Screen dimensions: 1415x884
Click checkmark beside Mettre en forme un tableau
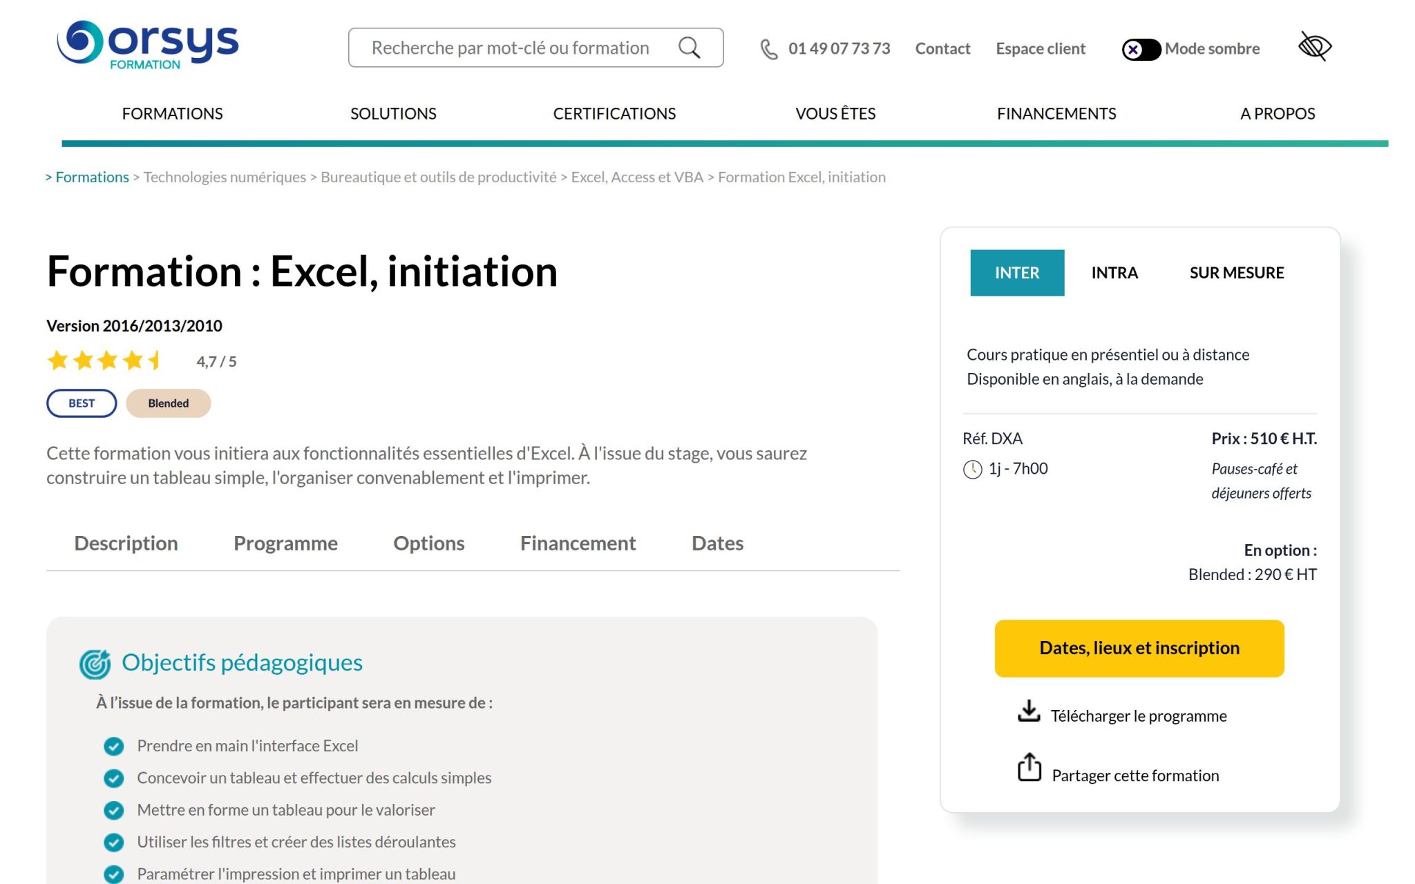coord(113,810)
